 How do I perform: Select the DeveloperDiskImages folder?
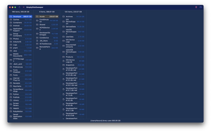47,34
